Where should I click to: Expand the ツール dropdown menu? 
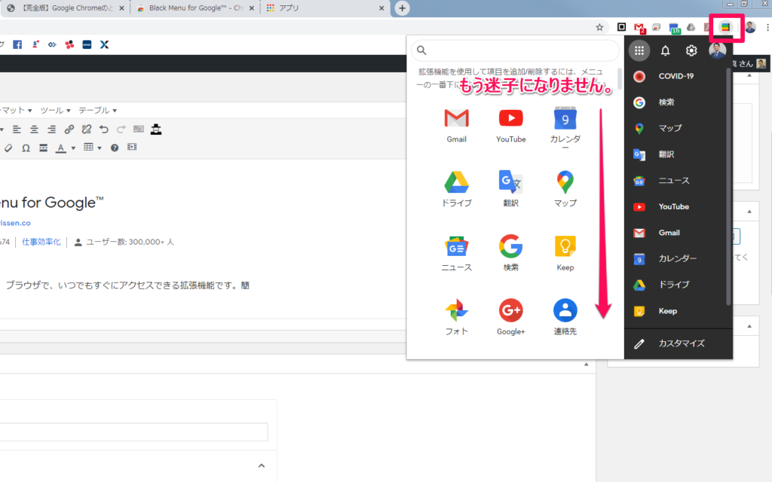click(55, 110)
